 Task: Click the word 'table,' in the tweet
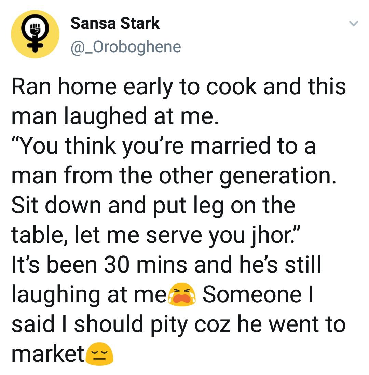39,236
